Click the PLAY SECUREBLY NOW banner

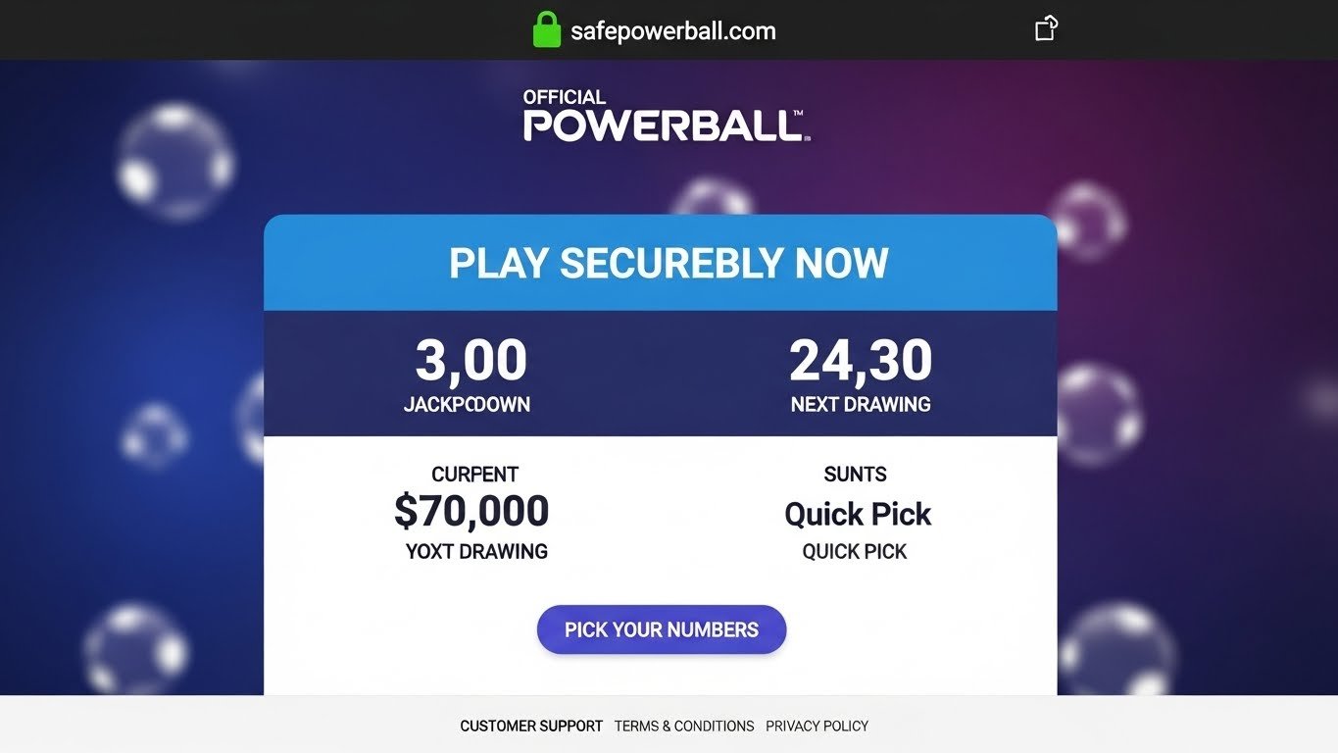(669, 263)
